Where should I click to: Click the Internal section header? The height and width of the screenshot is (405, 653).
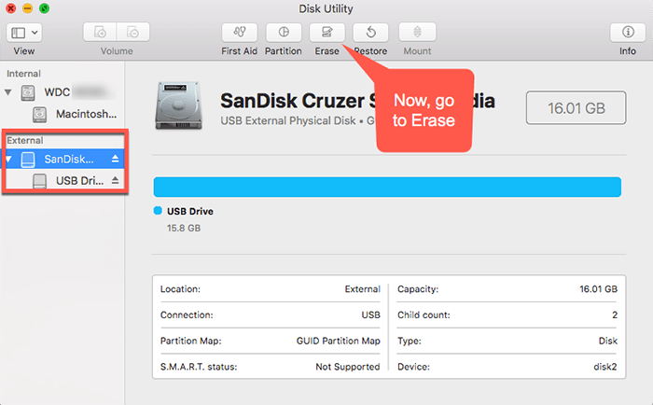click(x=23, y=74)
